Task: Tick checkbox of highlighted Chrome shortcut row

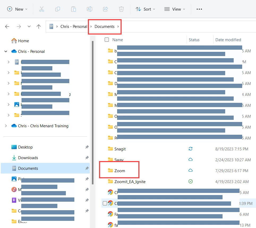Action: pyautogui.click(x=105, y=203)
